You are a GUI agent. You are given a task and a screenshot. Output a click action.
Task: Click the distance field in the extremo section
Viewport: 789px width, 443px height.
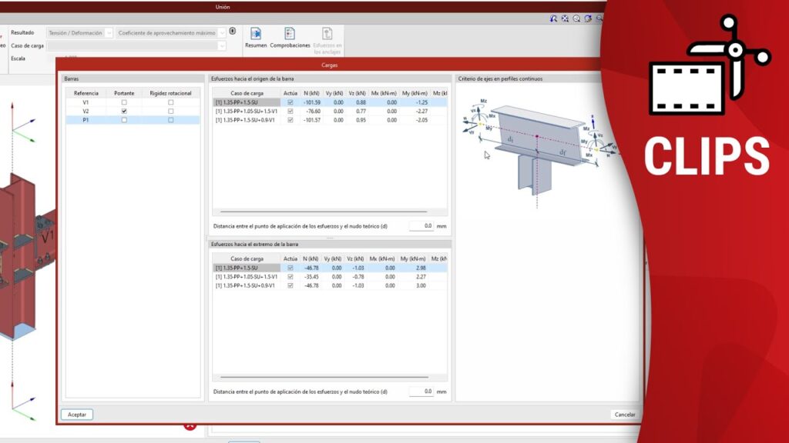(421, 391)
